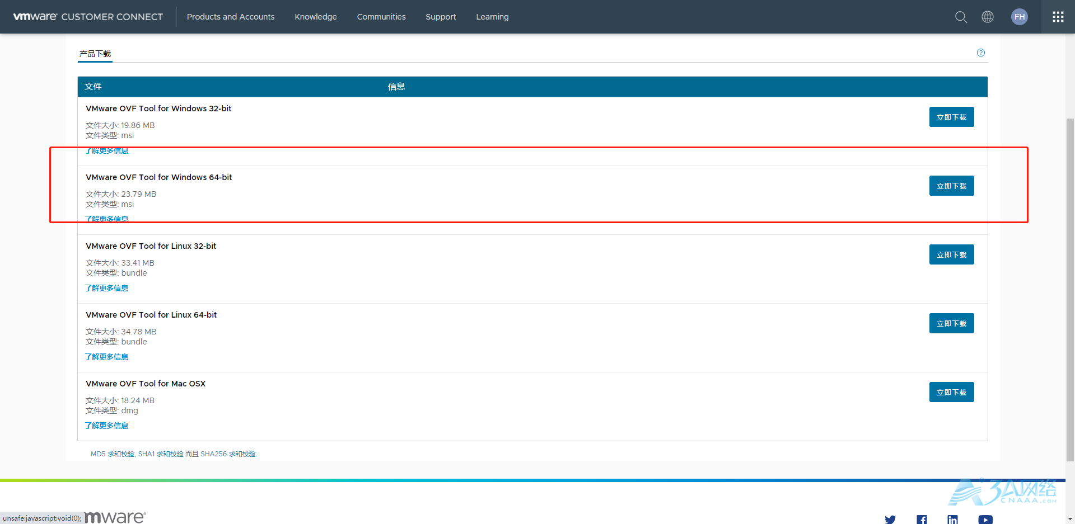Image resolution: width=1075 pixels, height=524 pixels.
Task: Open the Support menu
Action: pos(441,17)
